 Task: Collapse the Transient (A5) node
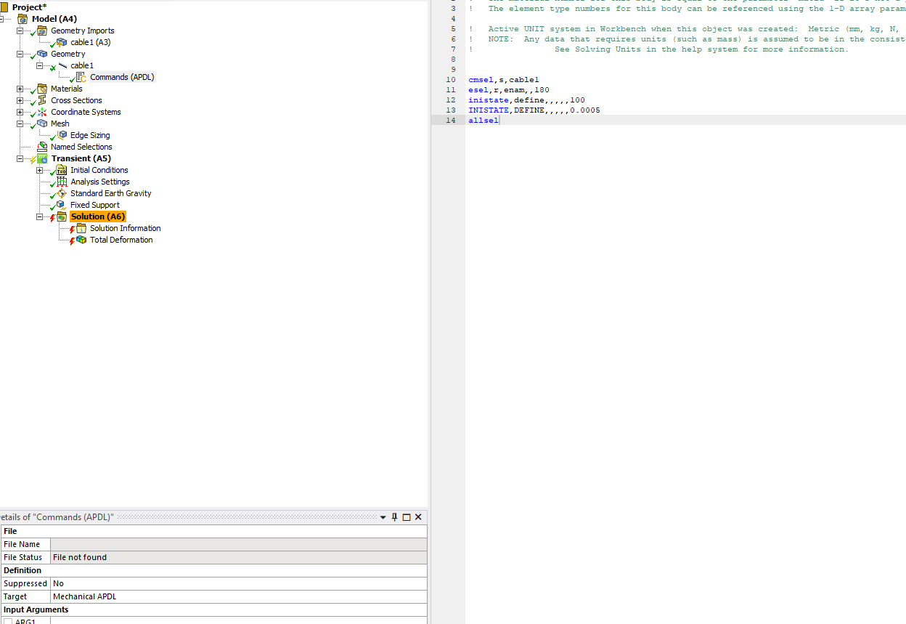click(20, 158)
